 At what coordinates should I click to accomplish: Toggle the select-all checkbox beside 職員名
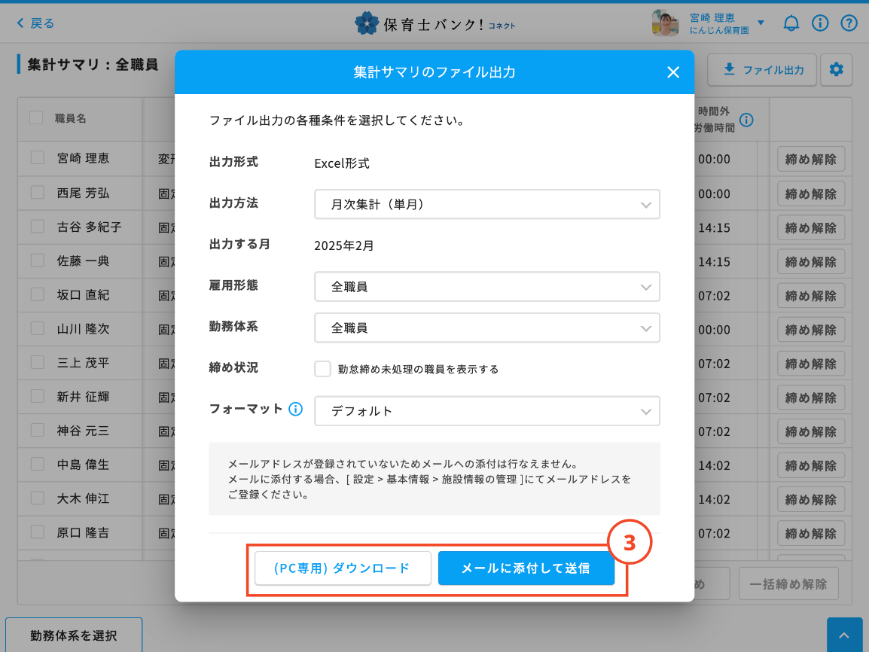(x=36, y=117)
